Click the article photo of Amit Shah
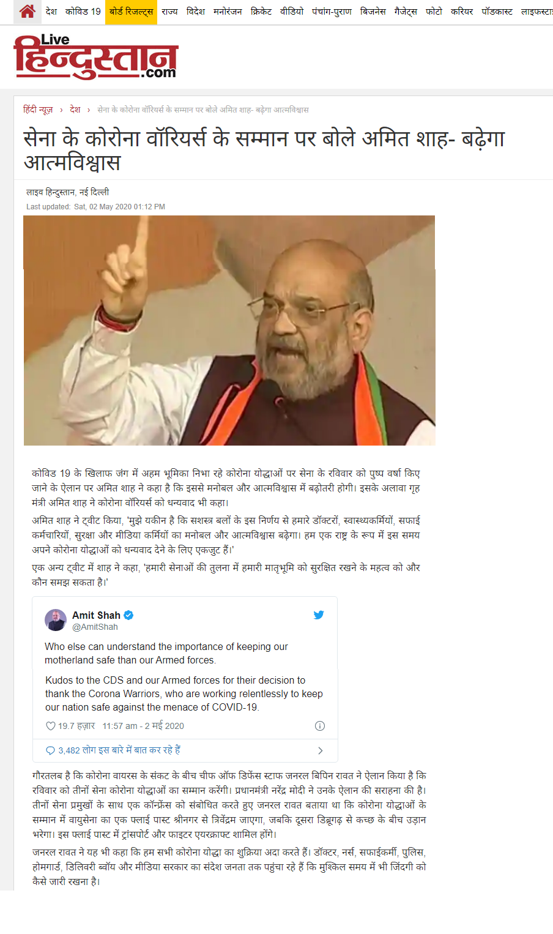 (x=229, y=331)
